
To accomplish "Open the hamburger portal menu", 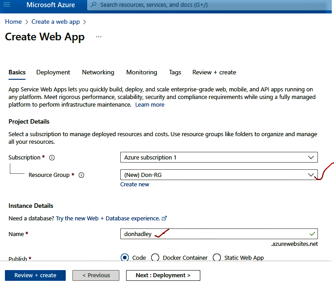I will pyautogui.click(x=7, y=5).
